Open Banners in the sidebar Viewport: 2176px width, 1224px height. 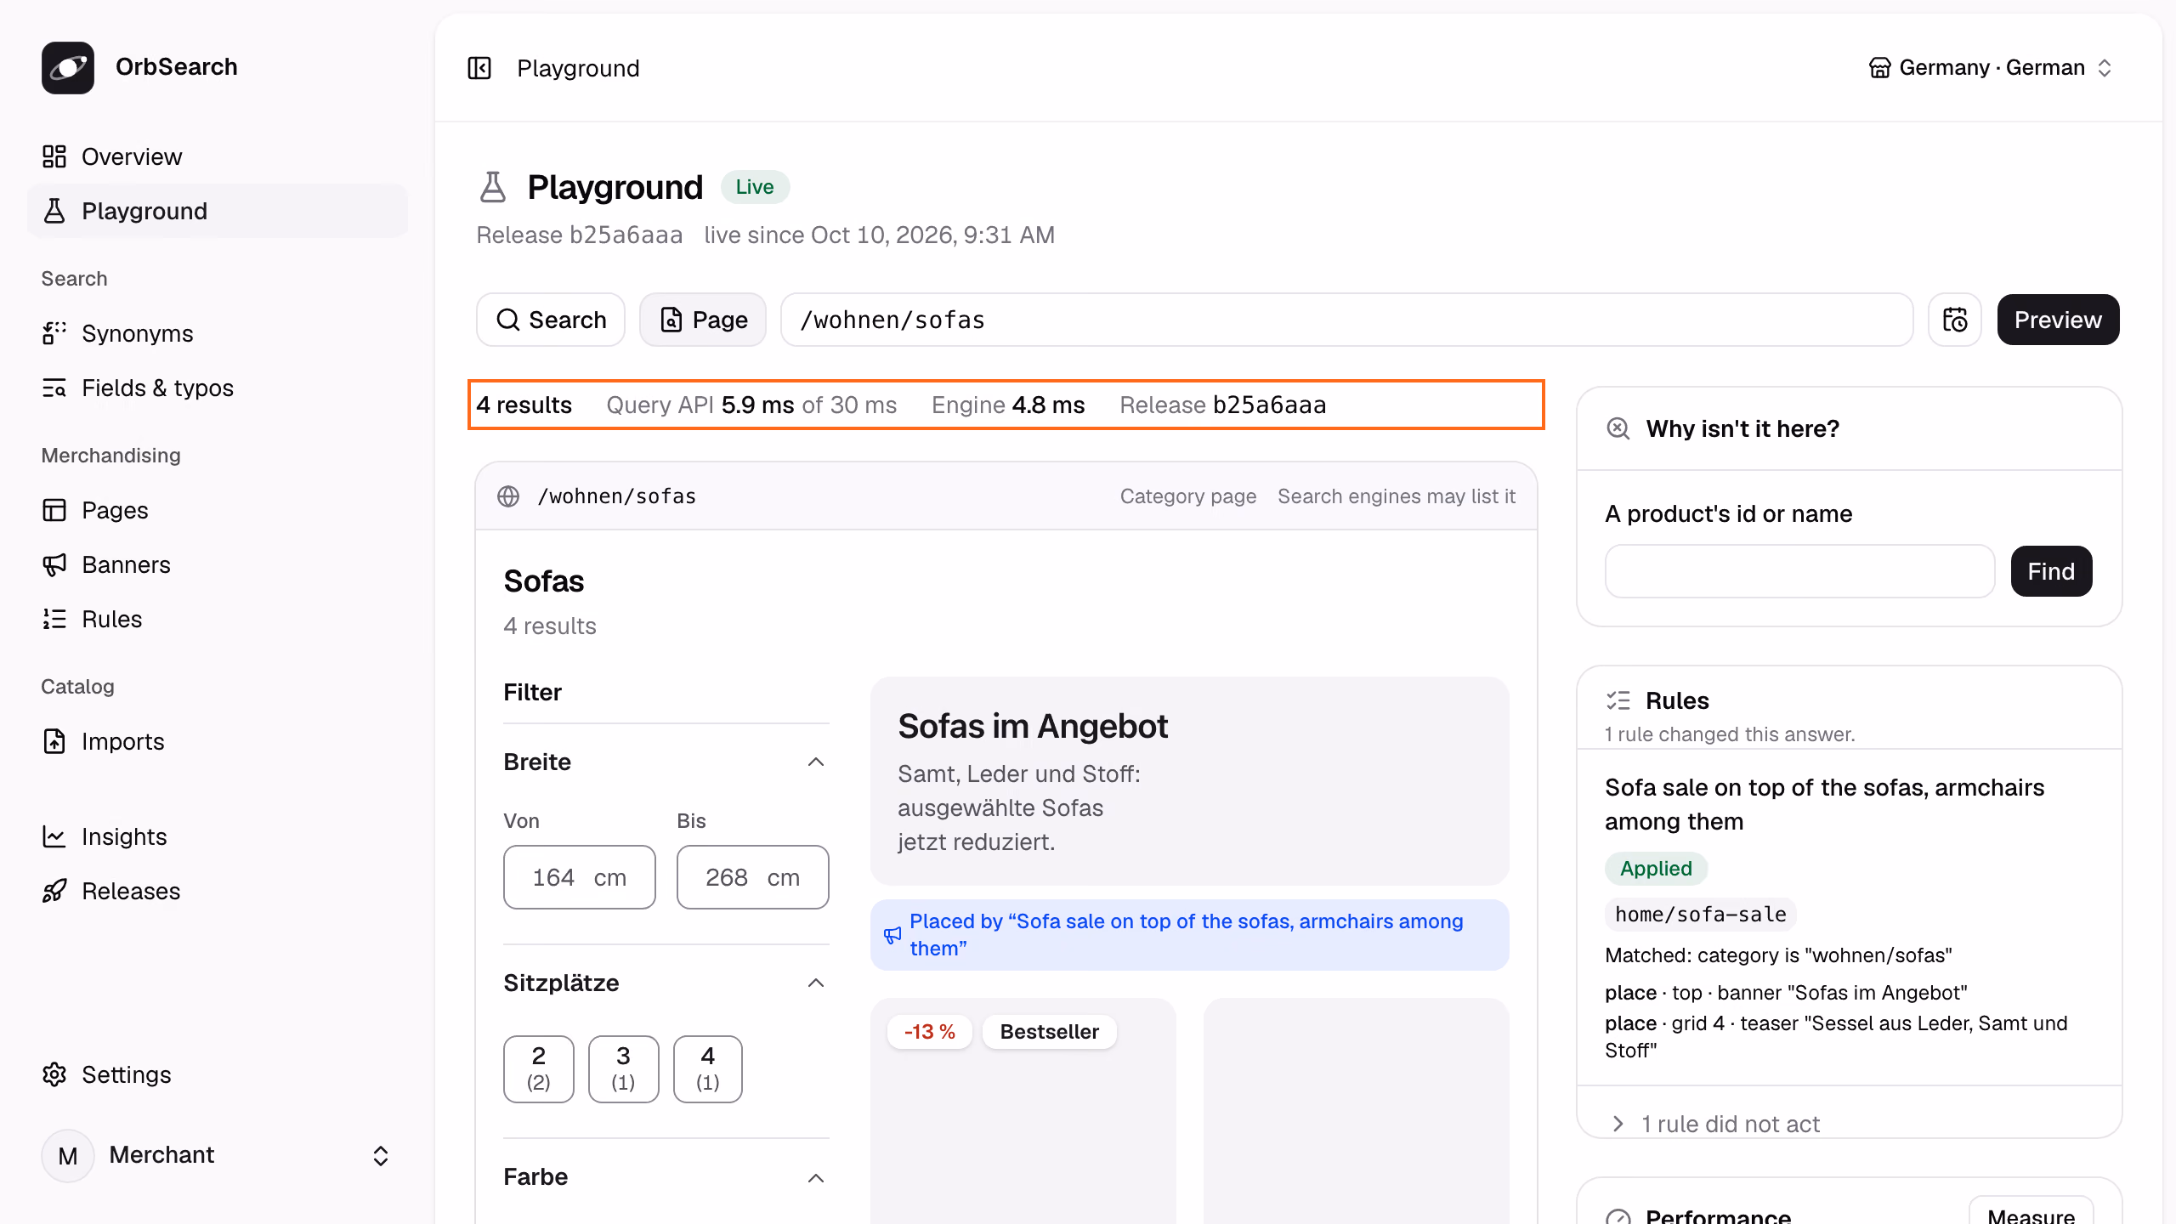[x=218, y=564]
